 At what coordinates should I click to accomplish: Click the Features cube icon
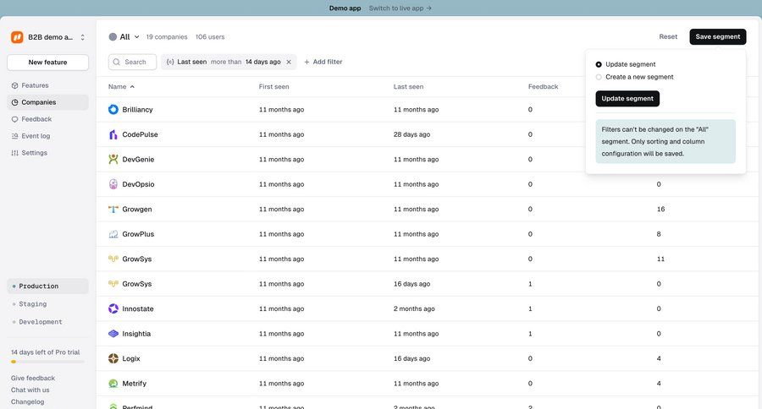pos(14,85)
